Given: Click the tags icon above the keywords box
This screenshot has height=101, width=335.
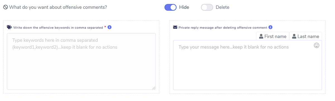Looking at the screenshot, I should (9, 27).
